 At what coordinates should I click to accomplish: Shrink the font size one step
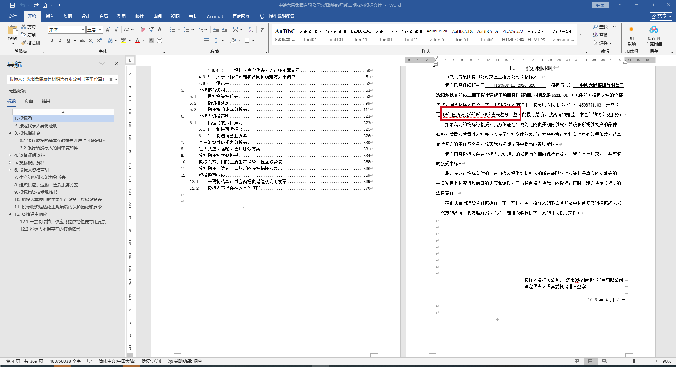(x=116, y=30)
